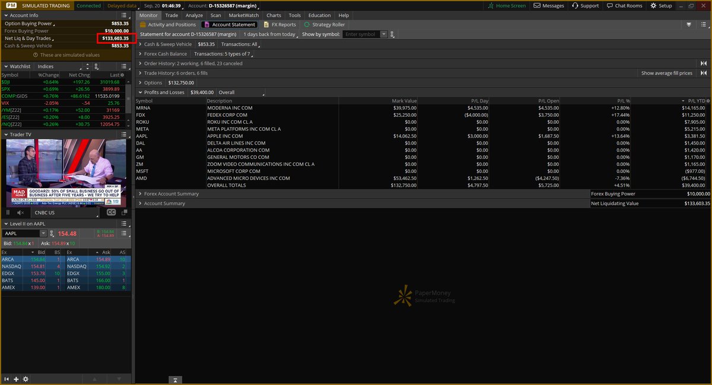
Task: Expand the bottom panel with the center arrow
Action: [175, 379]
